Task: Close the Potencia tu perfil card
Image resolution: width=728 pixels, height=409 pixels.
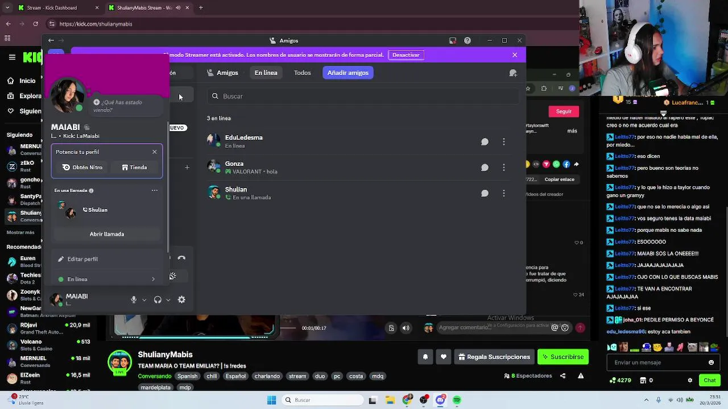Action: coord(154,152)
